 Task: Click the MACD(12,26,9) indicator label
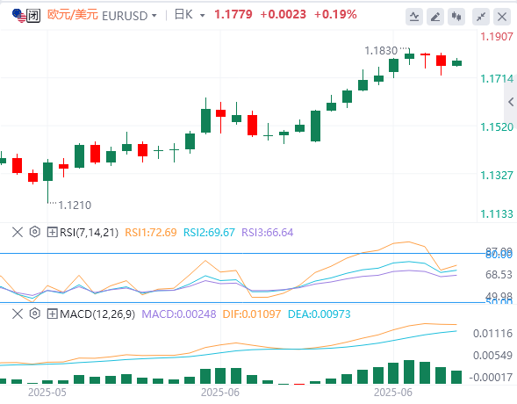click(97, 314)
